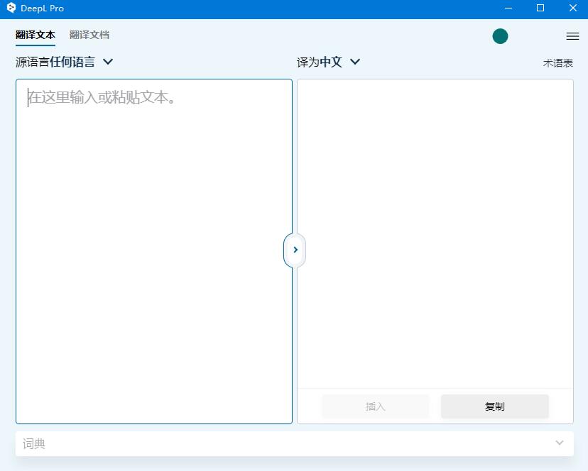588x471 pixels.
Task: Switch to the 翻译文档 tab
Action: click(89, 34)
